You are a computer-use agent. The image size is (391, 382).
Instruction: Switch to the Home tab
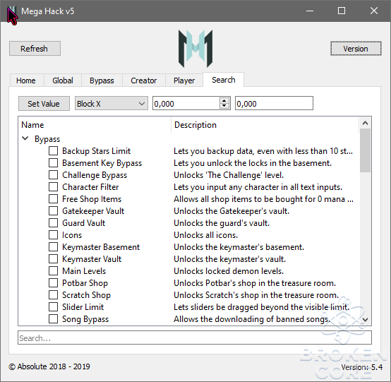coord(26,80)
